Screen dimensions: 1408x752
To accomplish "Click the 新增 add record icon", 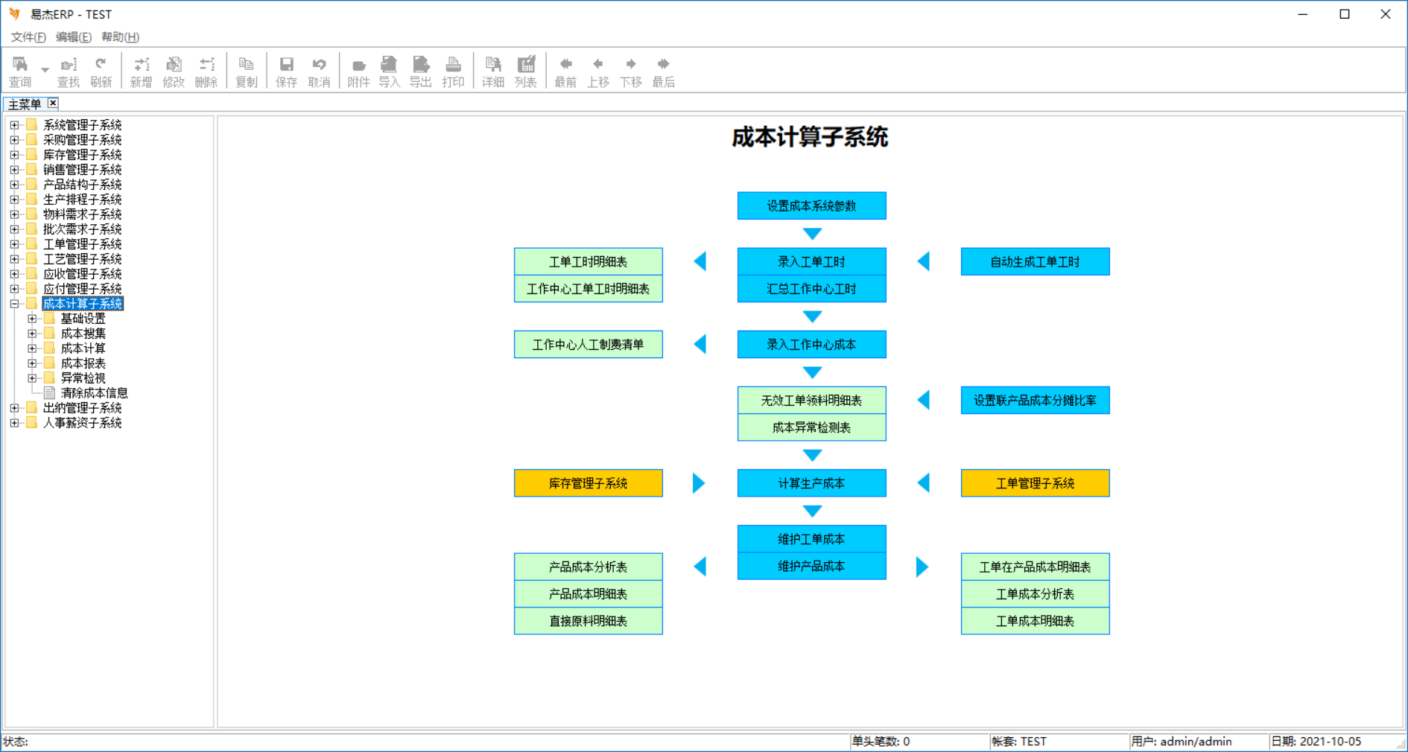I will tap(142, 71).
